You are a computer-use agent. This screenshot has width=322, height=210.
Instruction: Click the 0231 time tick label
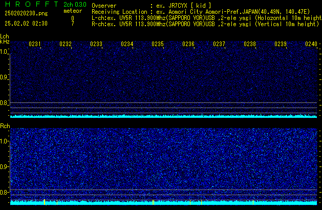pos(35,44)
